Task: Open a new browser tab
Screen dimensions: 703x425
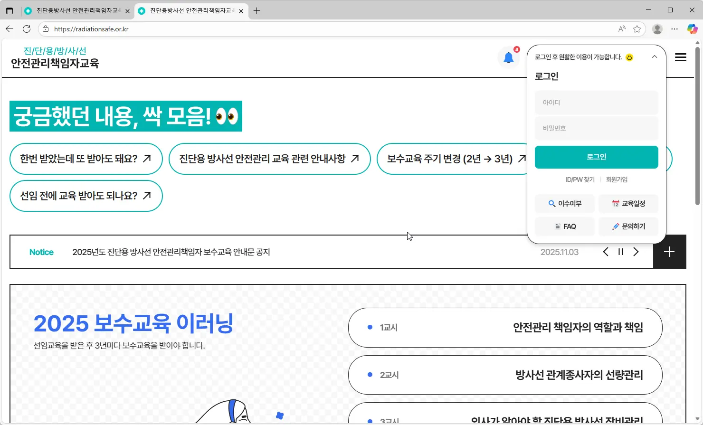Action: tap(257, 10)
